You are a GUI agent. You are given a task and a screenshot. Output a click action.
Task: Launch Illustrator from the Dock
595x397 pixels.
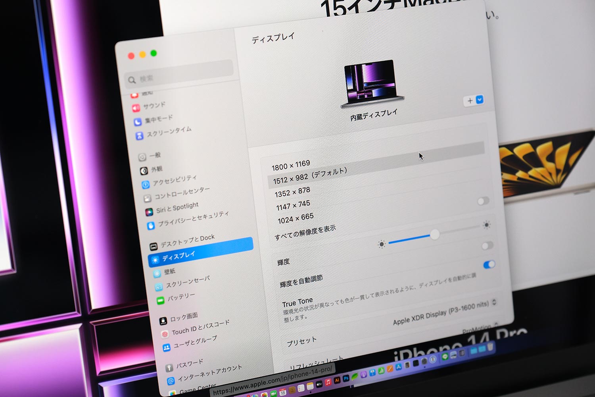pos(337,380)
